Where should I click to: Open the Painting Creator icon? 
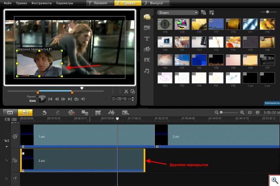pos(98,112)
